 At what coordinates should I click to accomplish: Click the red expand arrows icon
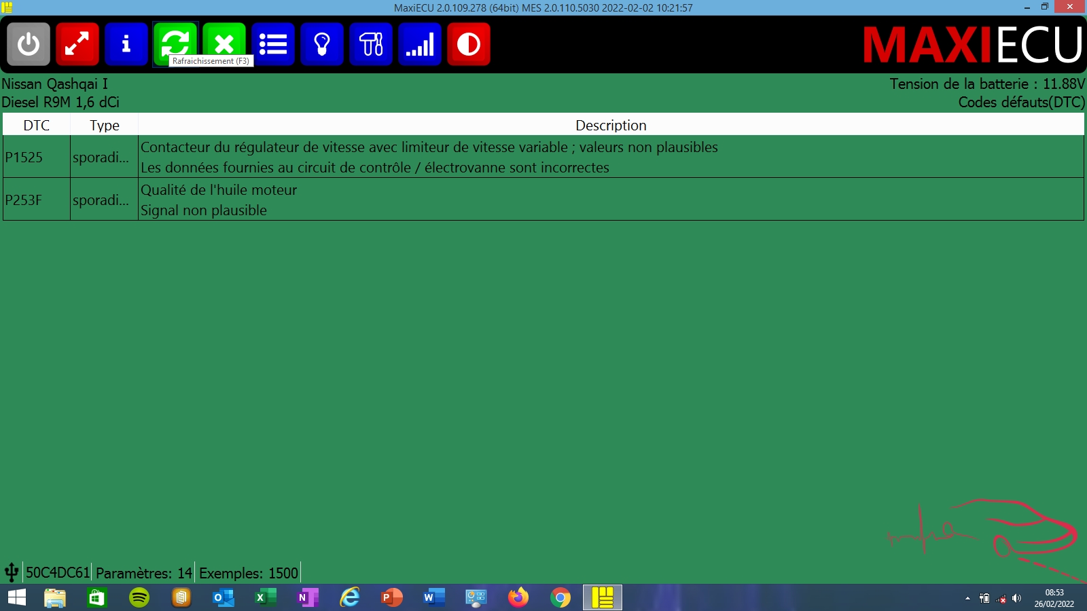coord(77,44)
